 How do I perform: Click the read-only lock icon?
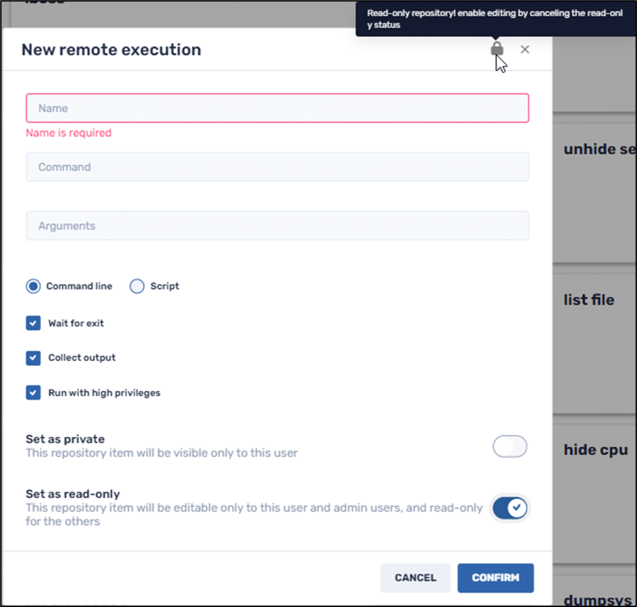tap(497, 49)
